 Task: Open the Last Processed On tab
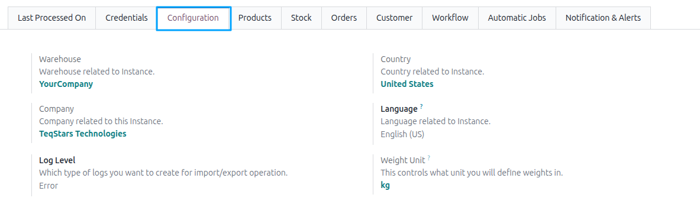52,18
